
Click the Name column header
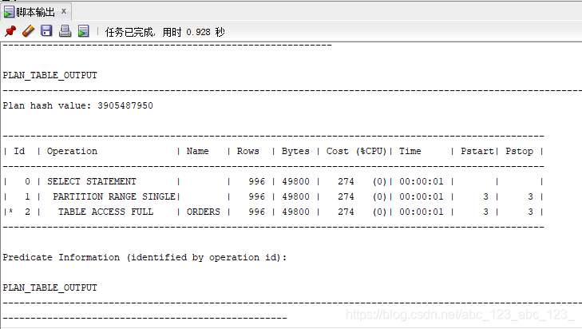197,151
